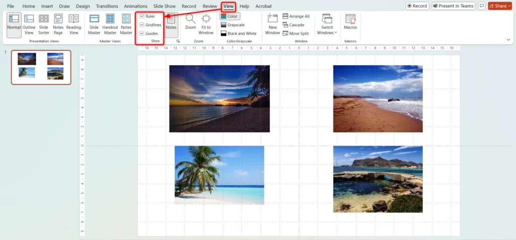Screen dimensions: 516x240
Task: Switch to Reading View
Action: click(x=74, y=23)
